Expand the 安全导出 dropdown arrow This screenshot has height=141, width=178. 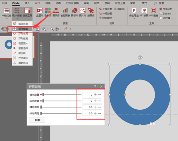134,19
